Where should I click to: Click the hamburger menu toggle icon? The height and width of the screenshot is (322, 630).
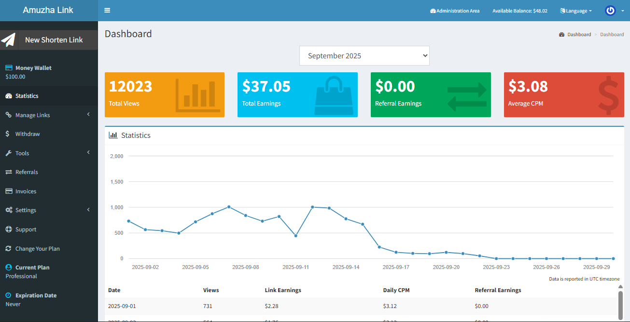click(x=107, y=11)
